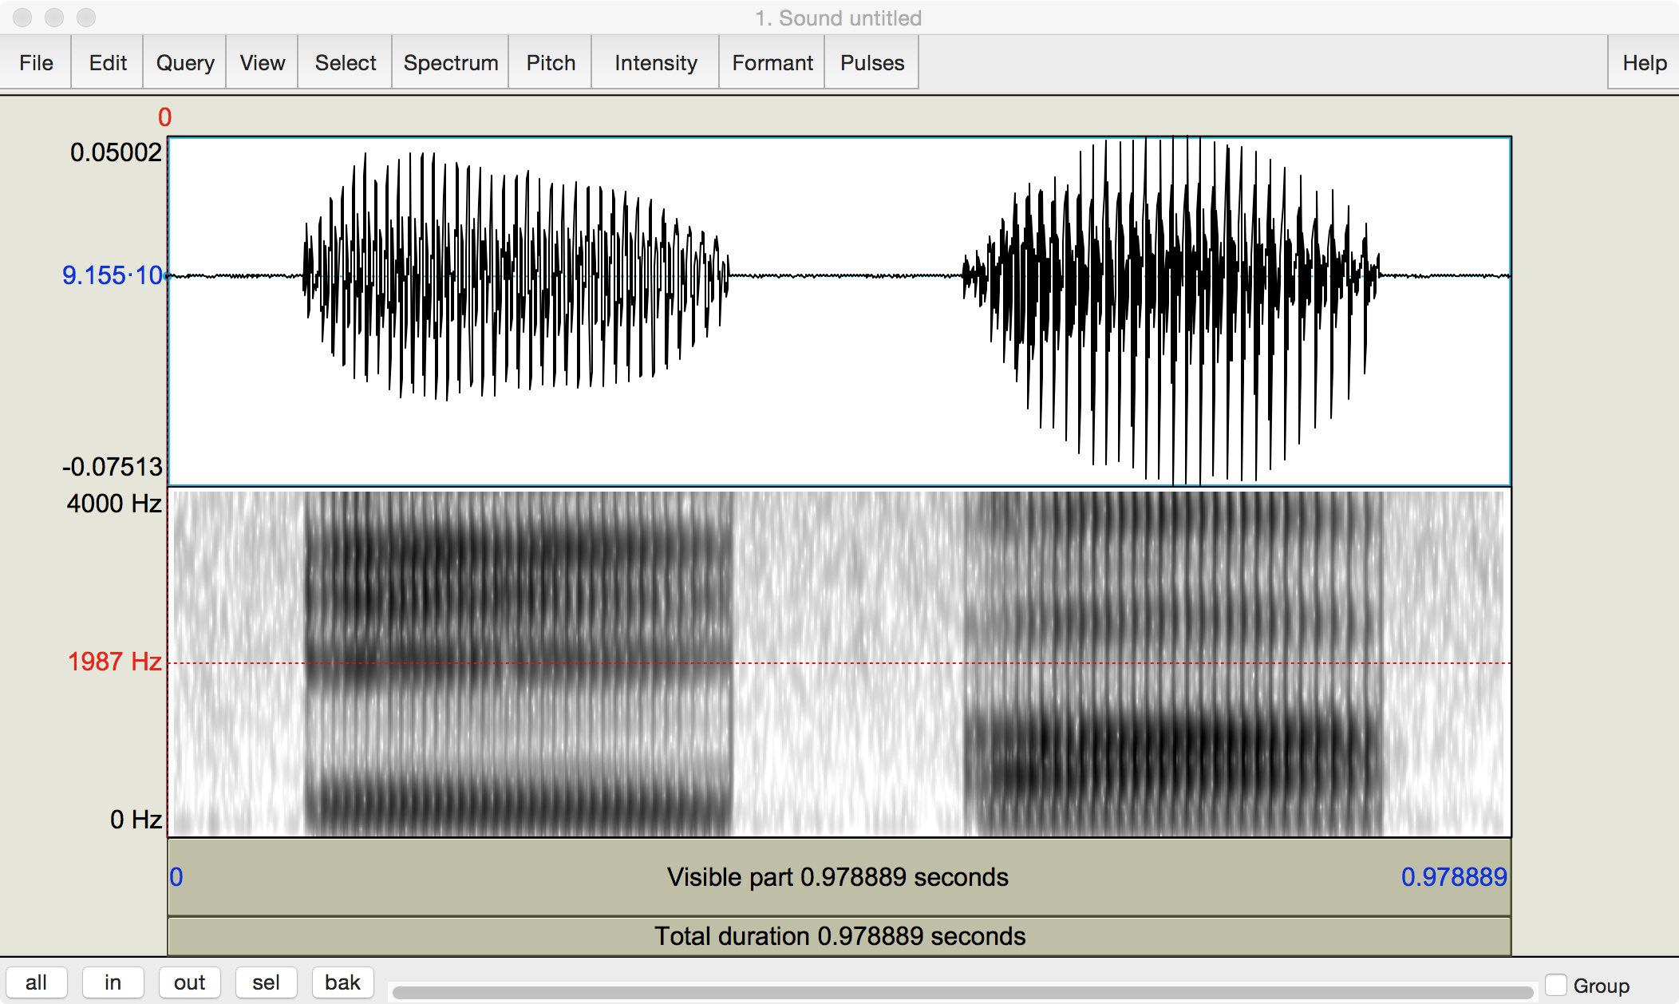Click the window zoom button

(86, 17)
